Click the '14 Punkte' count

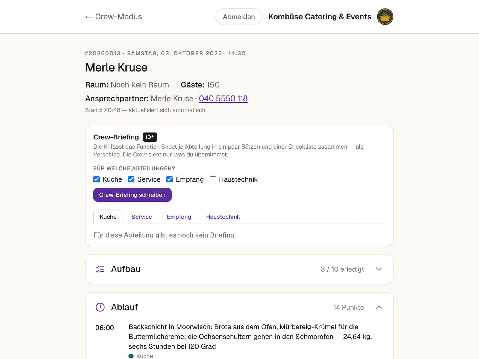click(x=349, y=307)
